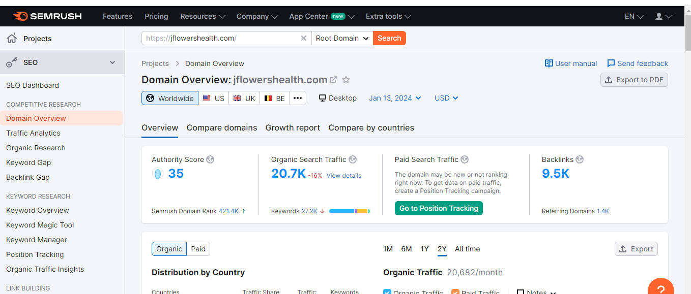
Task: Click the Semrush logo
Action: [48, 16]
